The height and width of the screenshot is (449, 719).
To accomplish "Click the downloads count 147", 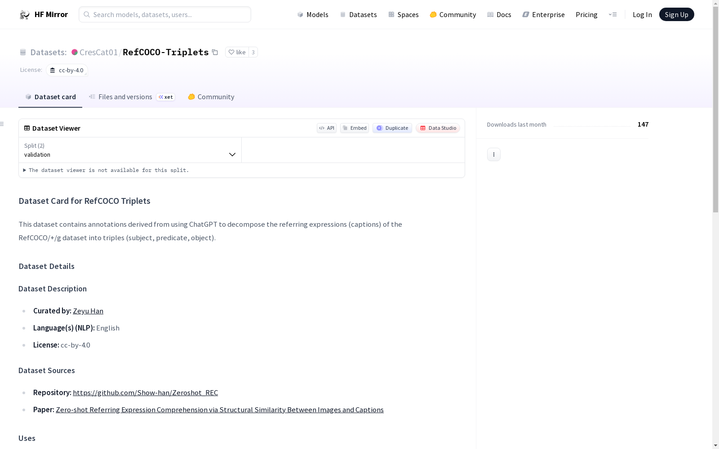I will click(643, 124).
